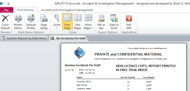
Task: Click the Exit AIM red icon
Action: pos(129,18)
